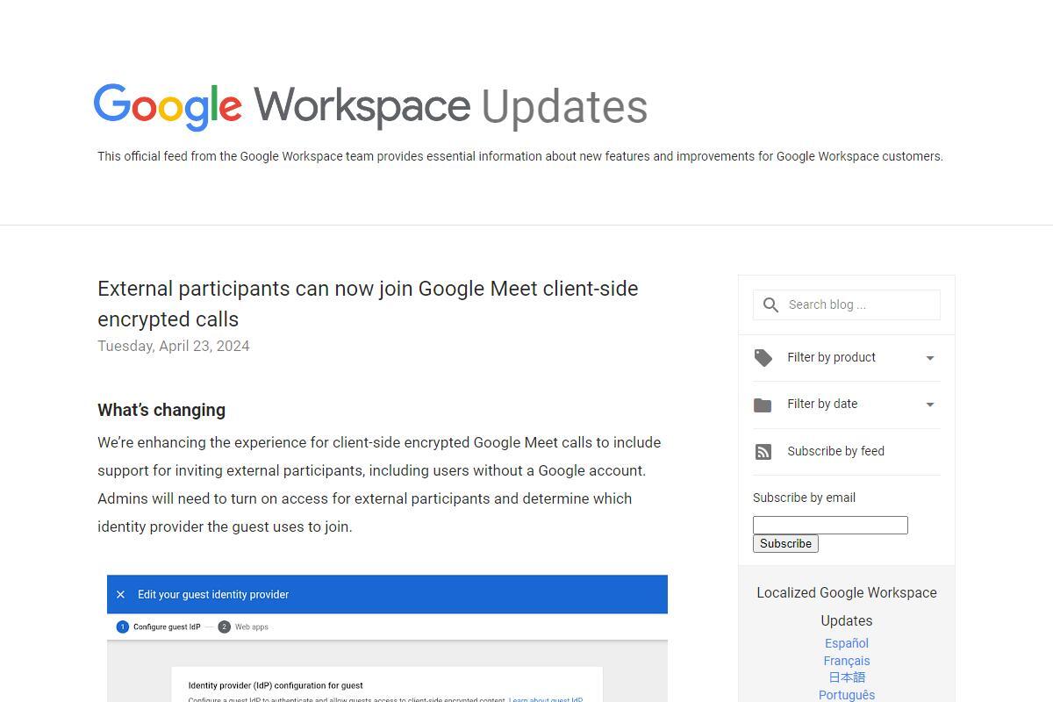Click the Google Workspace Updates logo
1053x702 pixels.
coord(370,107)
